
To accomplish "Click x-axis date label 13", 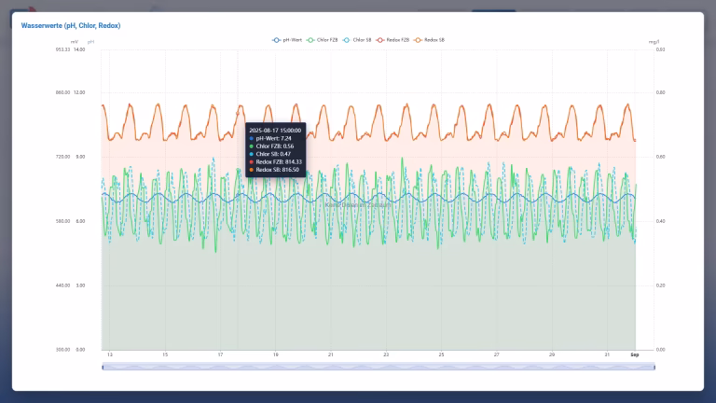I will [110, 354].
